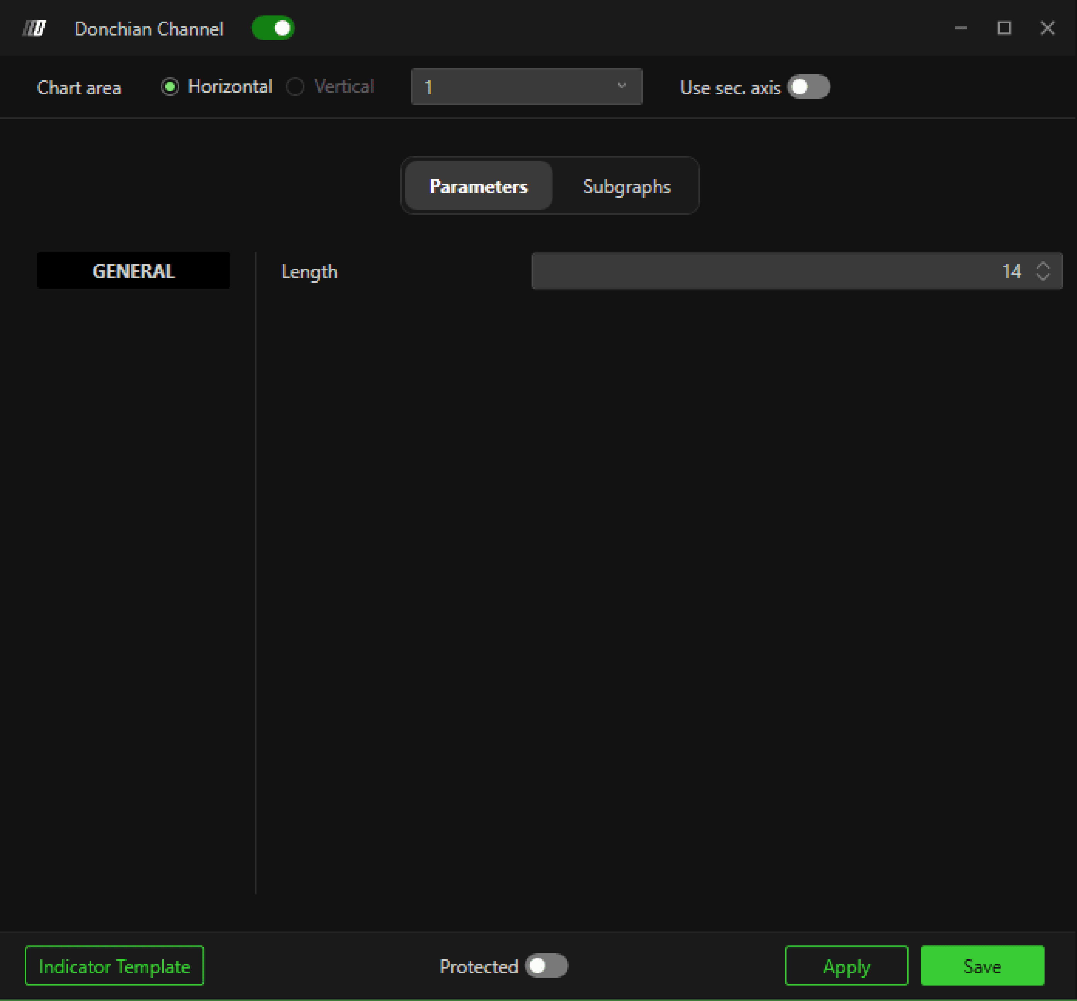This screenshot has width=1077, height=1001.
Task: Switch to the Parameters tab
Action: point(478,186)
